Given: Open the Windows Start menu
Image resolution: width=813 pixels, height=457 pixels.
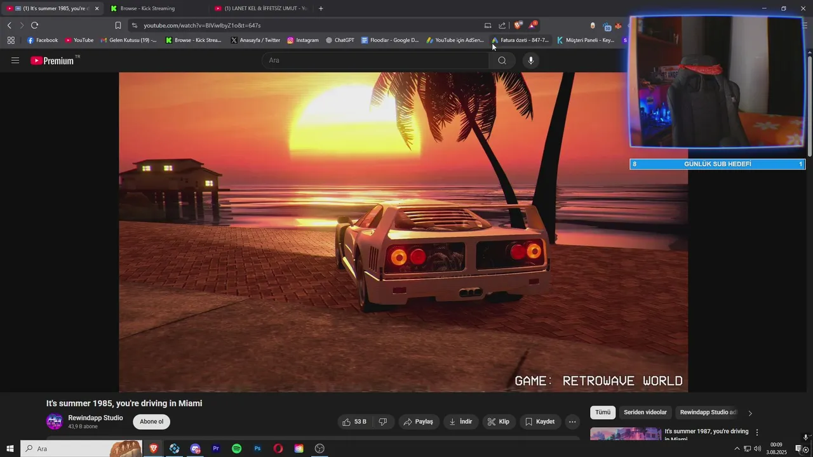Looking at the screenshot, I should point(10,449).
